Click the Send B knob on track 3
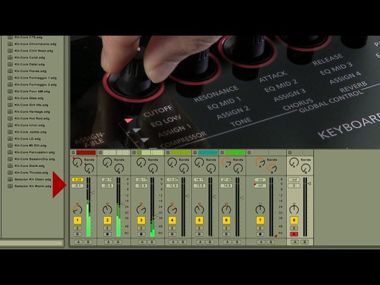Image resolution: width=380 pixels, height=285 pixels. 153,168
